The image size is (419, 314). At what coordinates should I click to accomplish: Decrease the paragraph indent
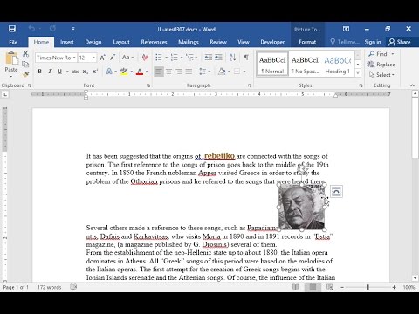(208, 58)
